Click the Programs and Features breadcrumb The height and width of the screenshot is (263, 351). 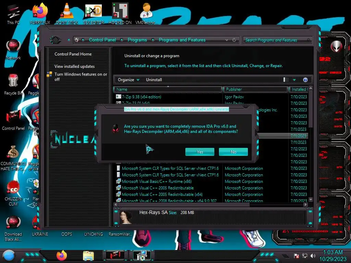point(182,40)
